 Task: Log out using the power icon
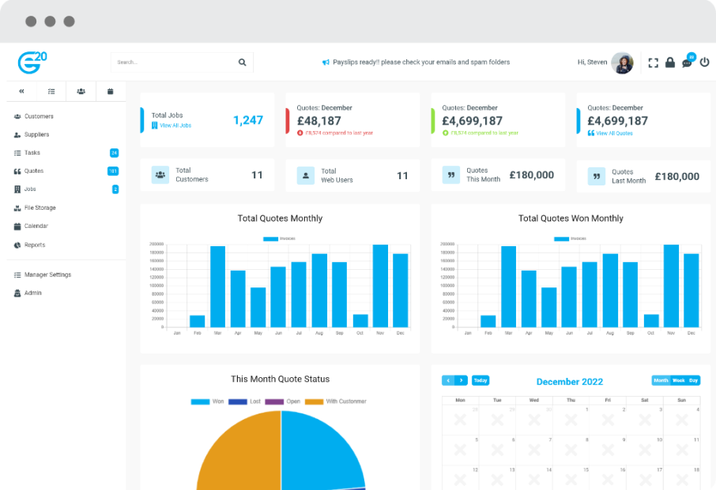(705, 62)
